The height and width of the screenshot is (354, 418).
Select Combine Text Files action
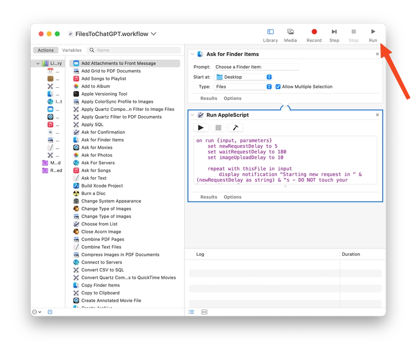[x=101, y=247]
